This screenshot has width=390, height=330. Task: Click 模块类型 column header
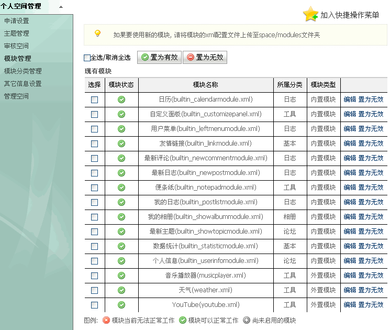[323, 85]
